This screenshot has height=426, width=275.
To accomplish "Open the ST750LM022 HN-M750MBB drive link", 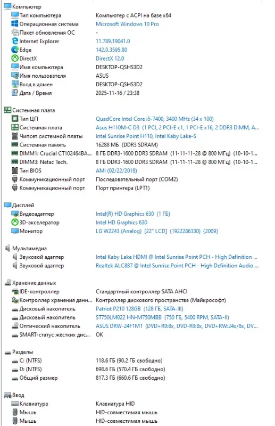I will click(x=162, y=317).
